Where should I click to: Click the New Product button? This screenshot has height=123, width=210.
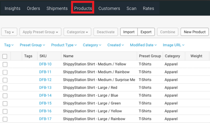pos(195,32)
